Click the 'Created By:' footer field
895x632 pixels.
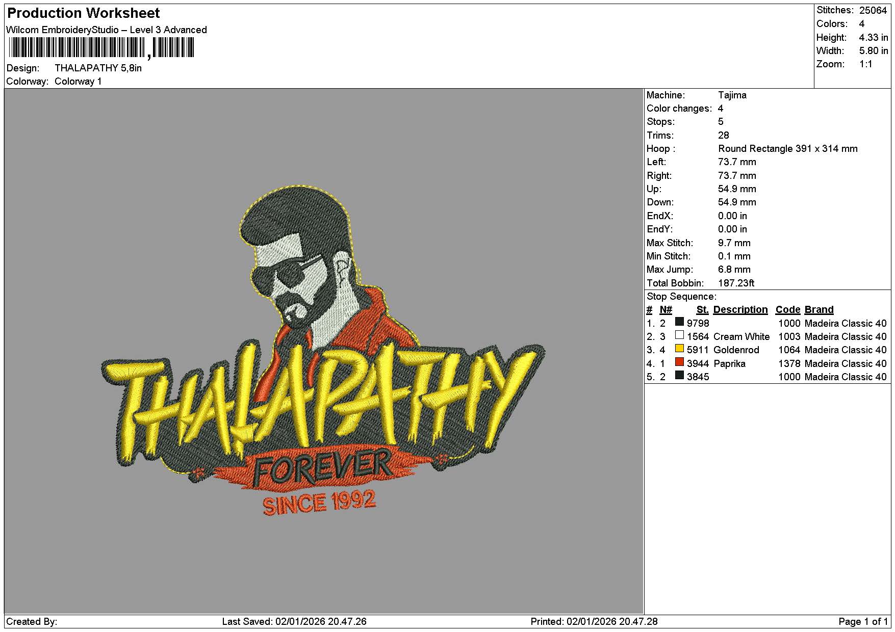[32, 622]
